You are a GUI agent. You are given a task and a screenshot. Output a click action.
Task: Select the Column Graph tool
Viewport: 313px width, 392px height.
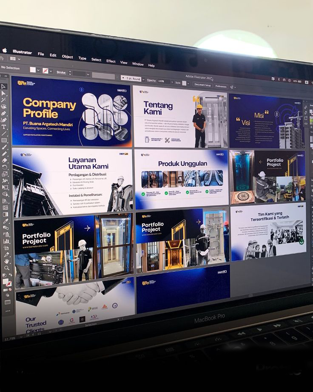(6, 241)
